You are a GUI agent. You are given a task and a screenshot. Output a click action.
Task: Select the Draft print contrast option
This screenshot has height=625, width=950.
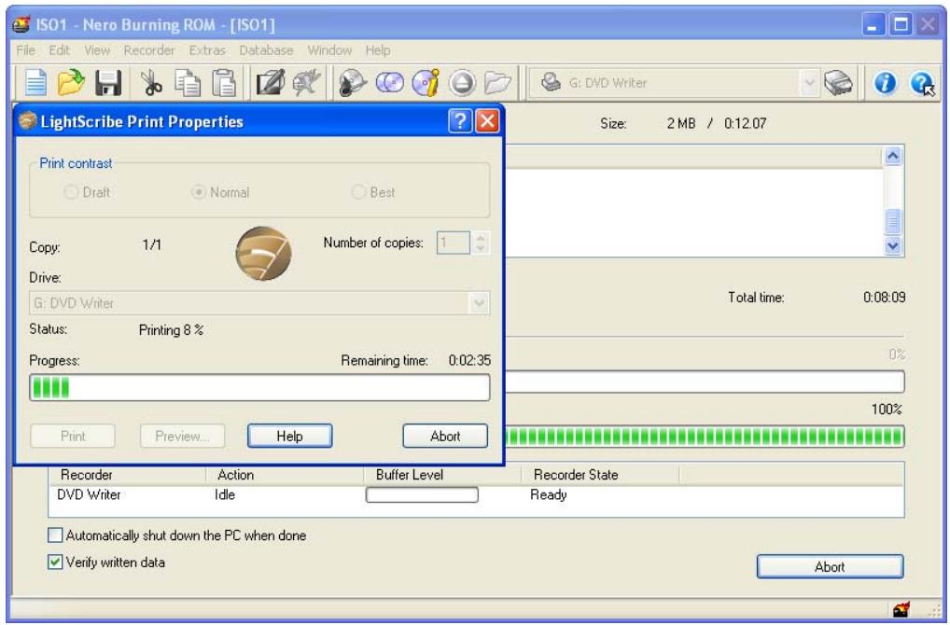tap(87, 192)
